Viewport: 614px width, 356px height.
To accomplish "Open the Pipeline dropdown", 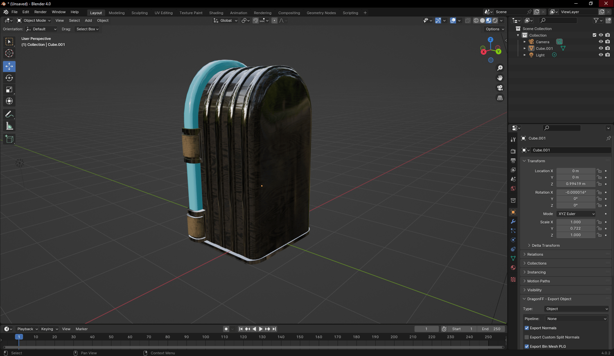I will click(x=576, y=319).
